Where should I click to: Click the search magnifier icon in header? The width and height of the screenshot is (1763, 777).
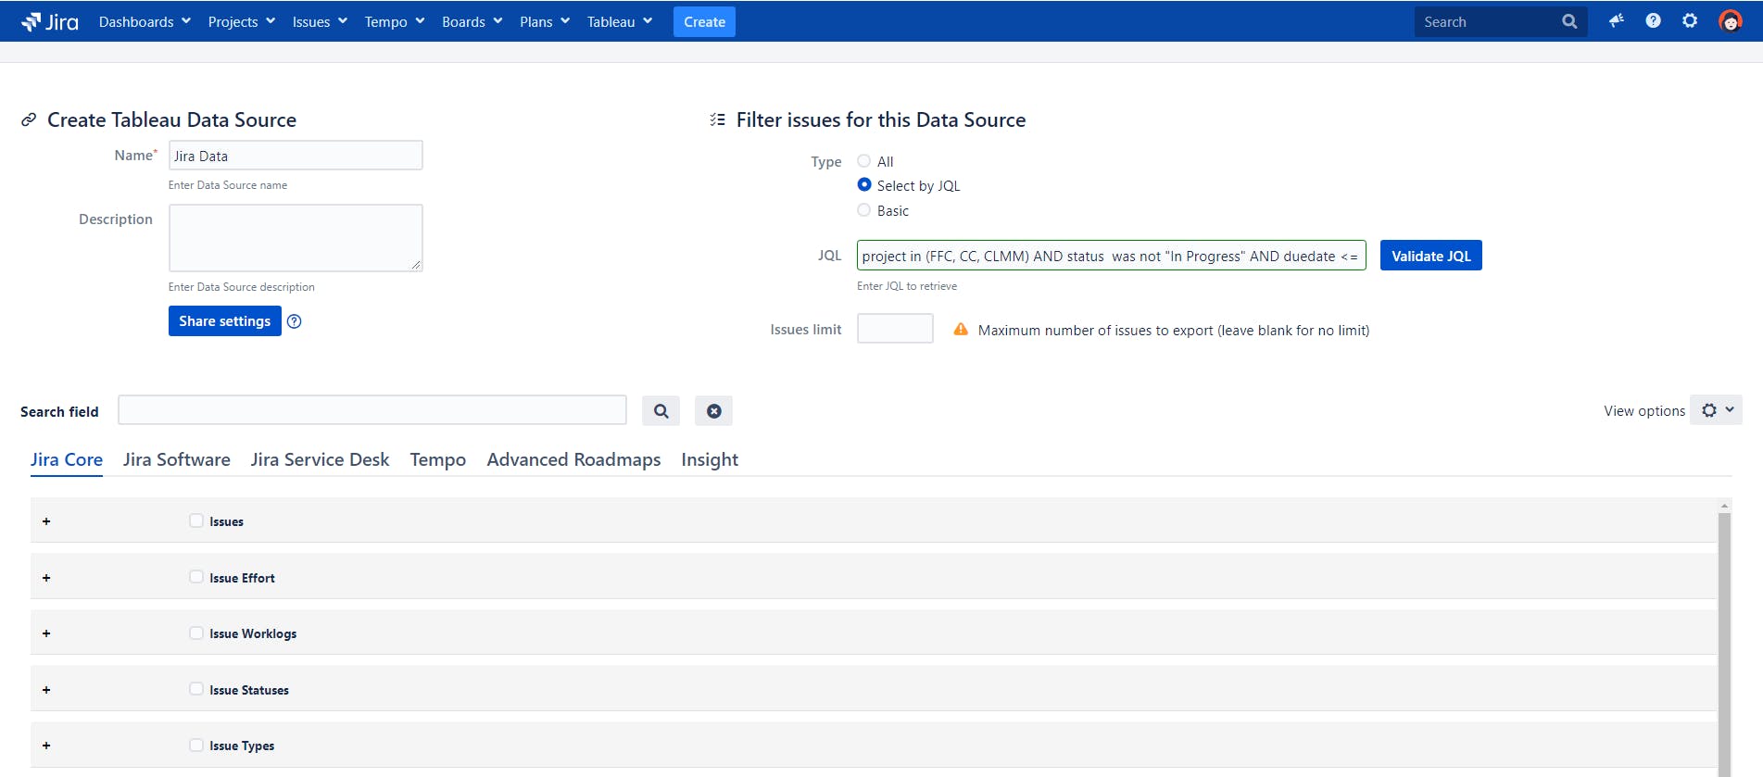click(1569, 21)
